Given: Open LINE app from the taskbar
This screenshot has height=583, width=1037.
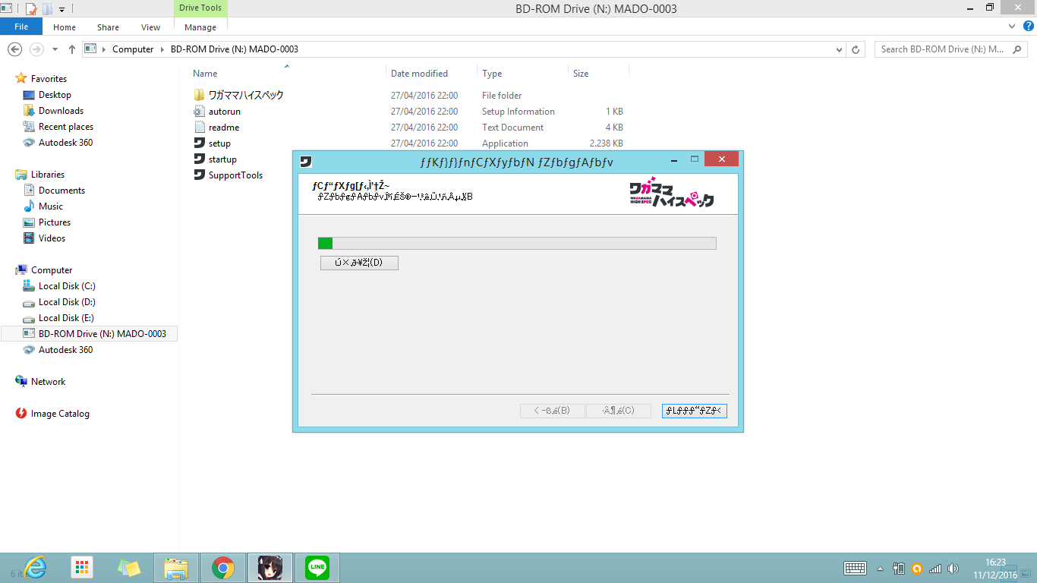Looking at the screenshot, I should pyautogui.click(x=317, y=568).
